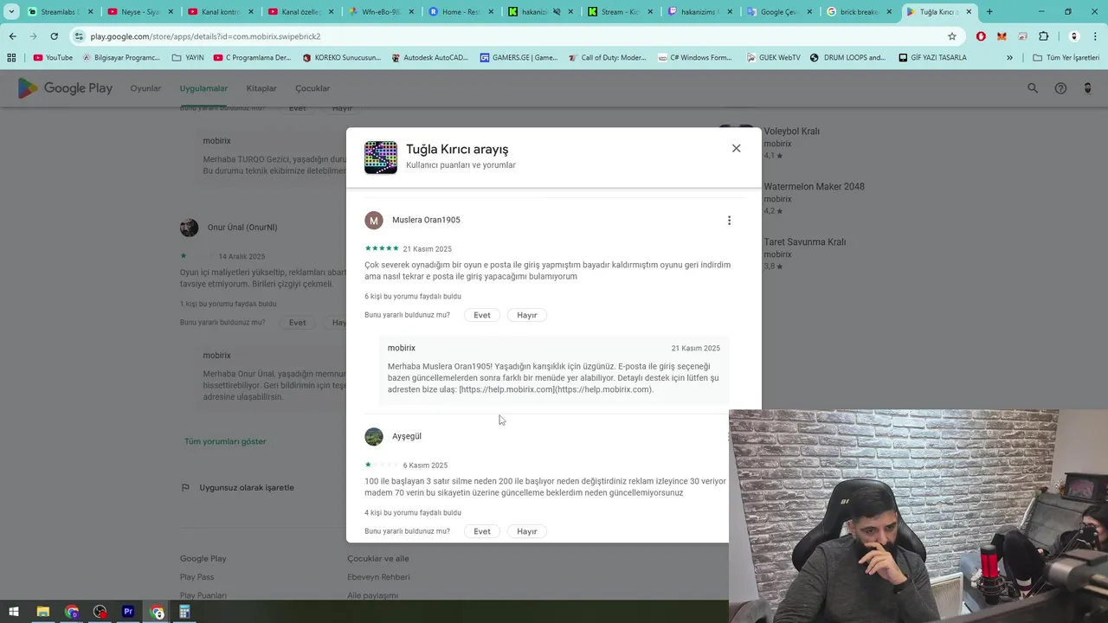This screenshot has width=1108, height=623.
Task: Switch to Uygulamalar tab
Action: point(203,88)
